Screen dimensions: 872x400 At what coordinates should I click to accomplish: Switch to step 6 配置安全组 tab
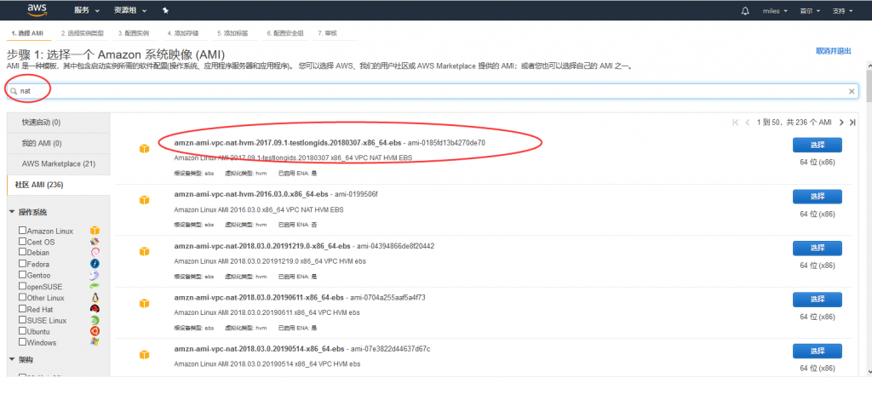tap(284, 33)
